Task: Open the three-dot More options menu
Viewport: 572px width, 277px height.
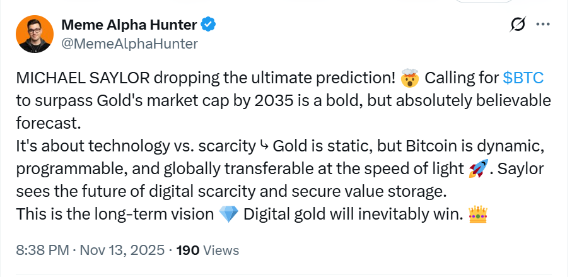Action: [542, 25]
